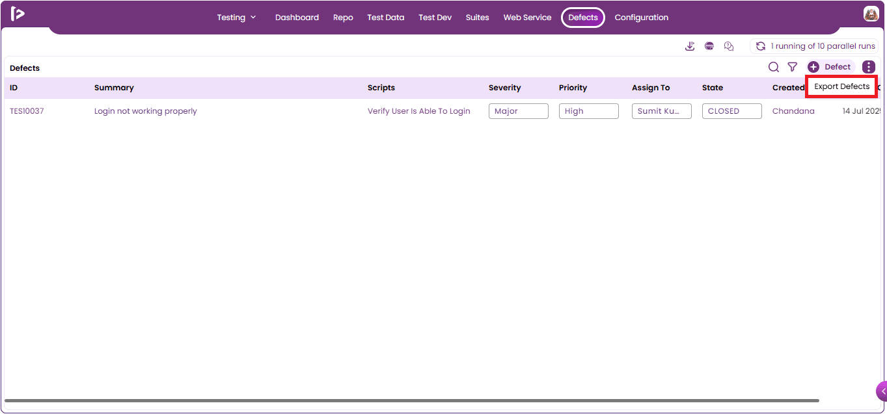The width and height of the screenshot is (887, 414).
Task: Navigate to the Test Dev tab
Action: [x=435, y=18]
